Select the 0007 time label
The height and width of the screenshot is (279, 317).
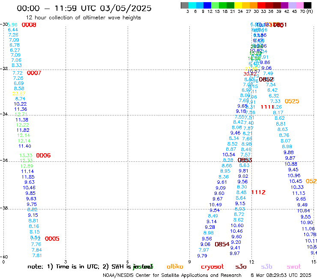click(34, 73)
